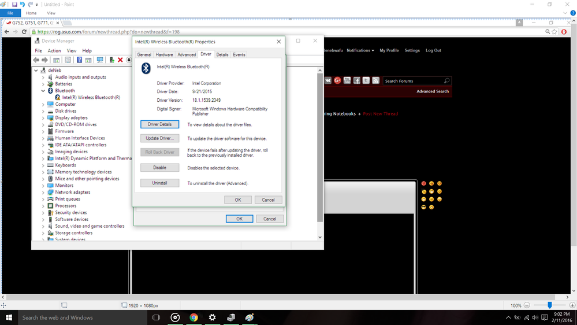Open the Hardware tab in Properties

click(164, 54)
